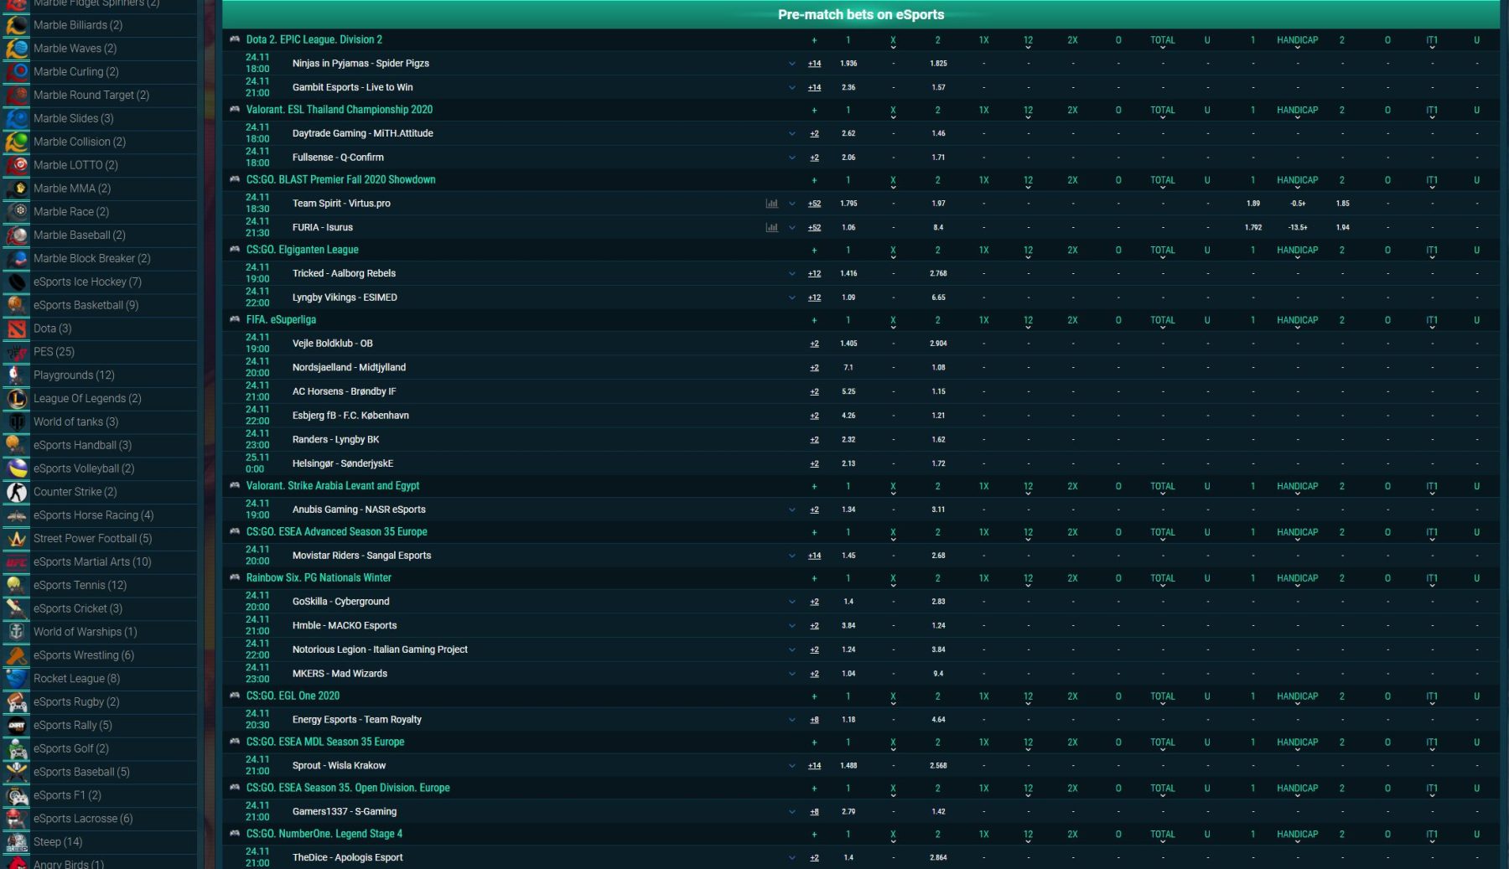Select the Marble LOTTO icon
This screenshot has width=1509, height=869.
pos(17,165)
